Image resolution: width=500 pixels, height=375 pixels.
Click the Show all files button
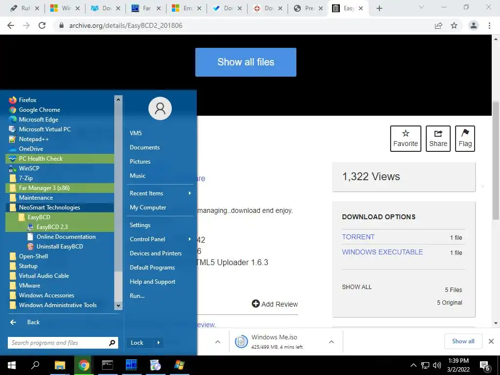click(x=246, y=62)
